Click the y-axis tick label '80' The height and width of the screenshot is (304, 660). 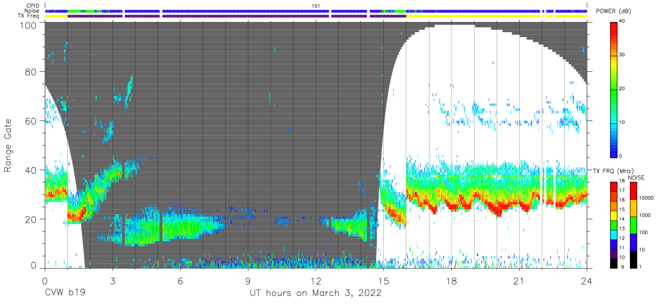[32, 72]
